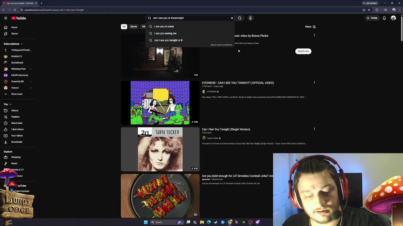
Task: Open History in the sidebar
Action: coord(18,110)
